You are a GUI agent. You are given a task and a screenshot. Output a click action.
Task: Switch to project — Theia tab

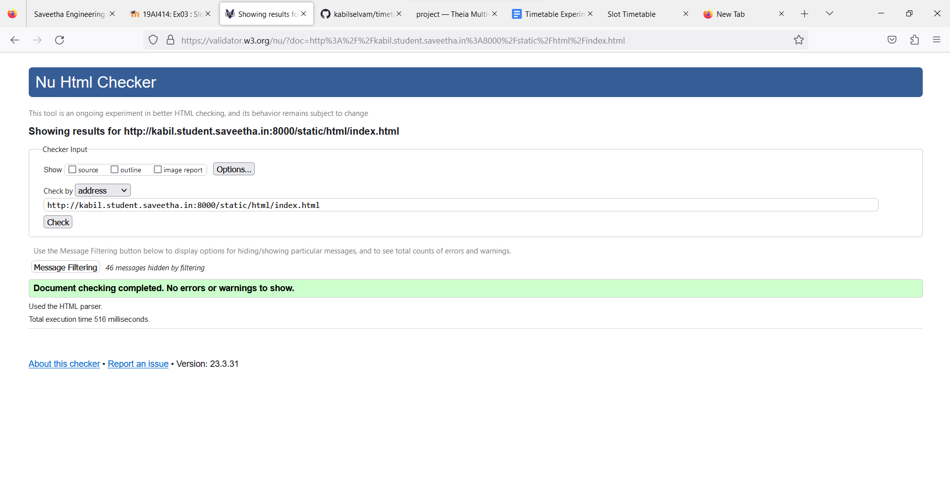click(456, 14)
